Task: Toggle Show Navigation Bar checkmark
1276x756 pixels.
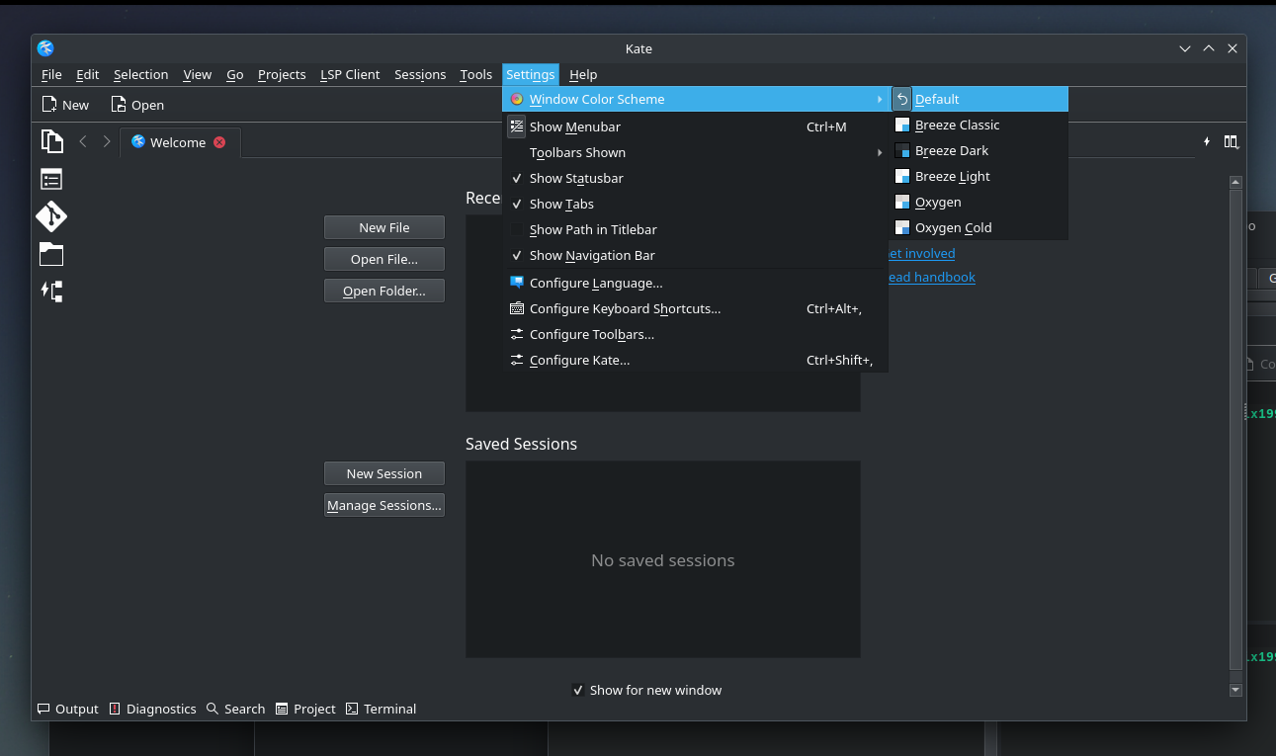Action: (x=696, y=255)
